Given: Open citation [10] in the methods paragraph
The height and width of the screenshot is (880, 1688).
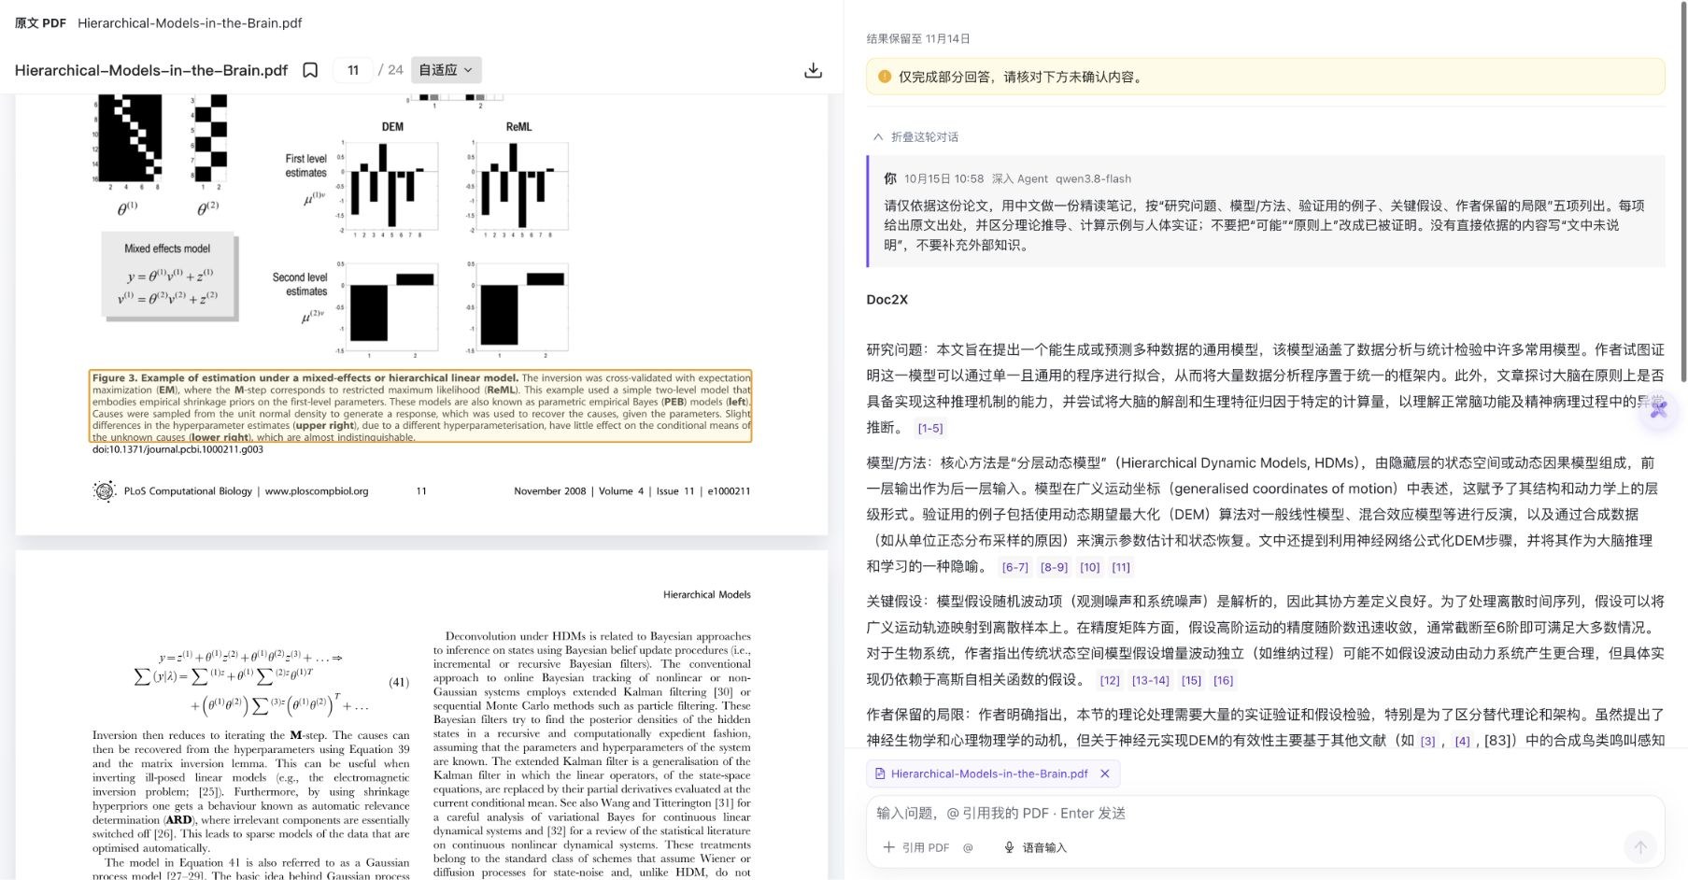Looking at the screenshot, I should click(x=1090, y=567).
